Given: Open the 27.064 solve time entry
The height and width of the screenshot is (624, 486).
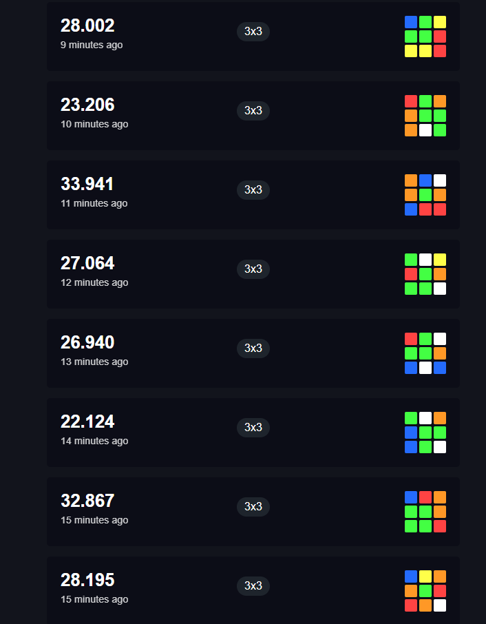Looking at the screenshot, I should [87, 264].
